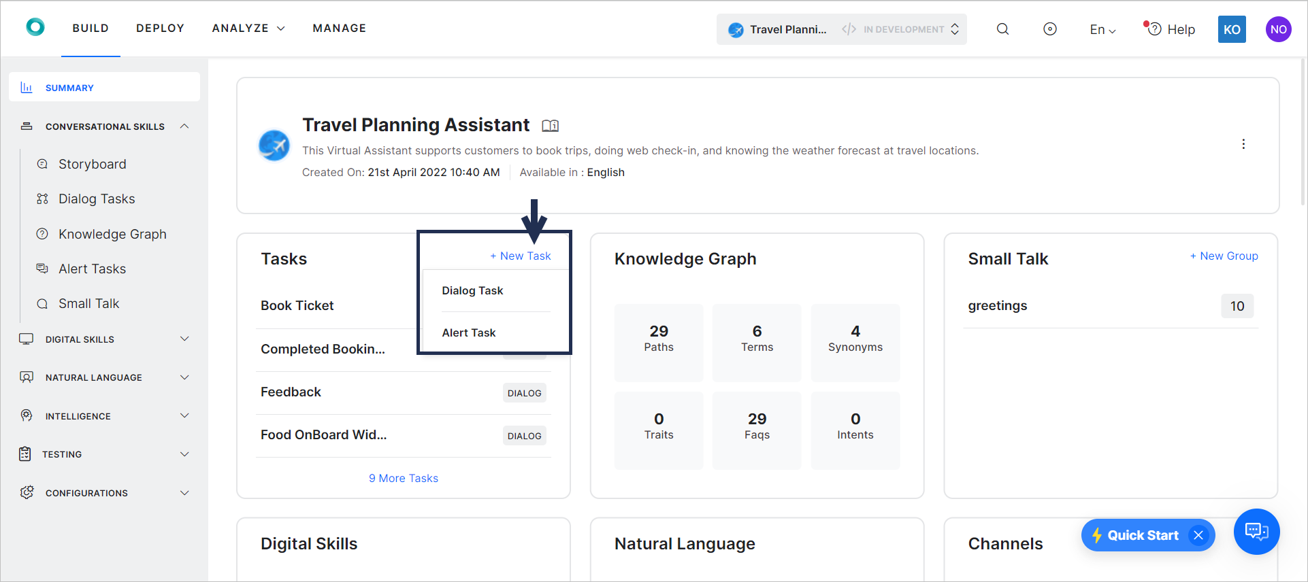Click the KO workspace badge
The image size is (1308, 582).
[1232, 29]
